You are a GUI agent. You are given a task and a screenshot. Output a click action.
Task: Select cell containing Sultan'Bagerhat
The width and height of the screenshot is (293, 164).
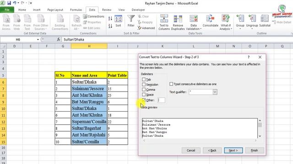click(89, 128)
